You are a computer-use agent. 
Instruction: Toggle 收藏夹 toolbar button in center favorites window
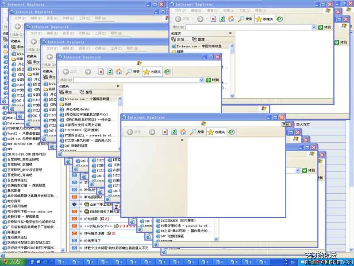[x=152, y=72]
